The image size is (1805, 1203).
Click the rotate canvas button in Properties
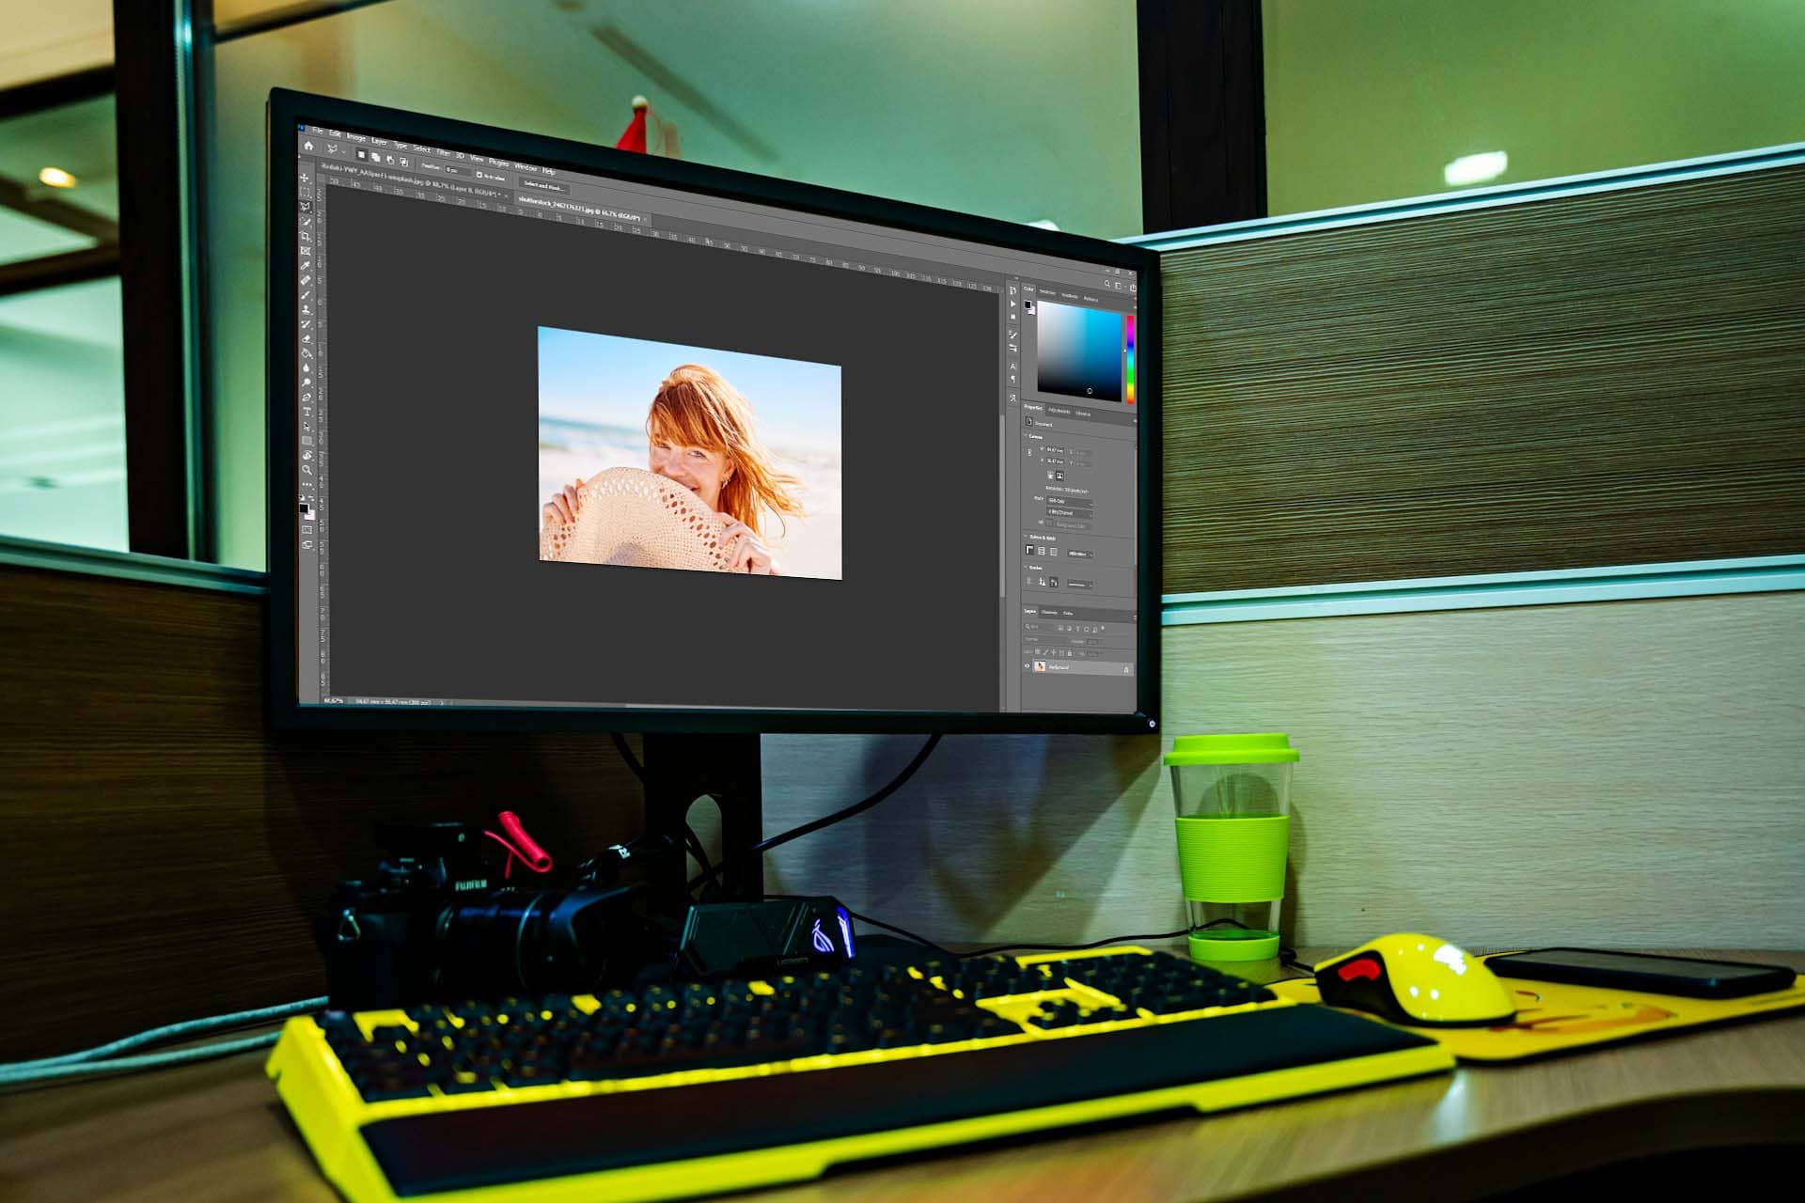pos(1060,476)
